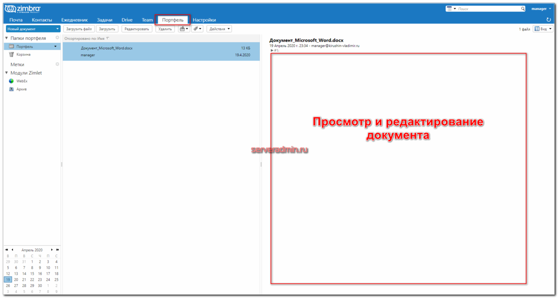Click the 19.4.2020 file date
Viewport: 558px width, 298px height.
point(243,55)
